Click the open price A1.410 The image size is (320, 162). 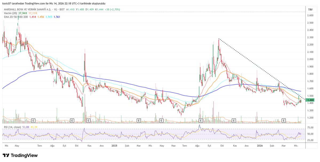tap(70, 10)
